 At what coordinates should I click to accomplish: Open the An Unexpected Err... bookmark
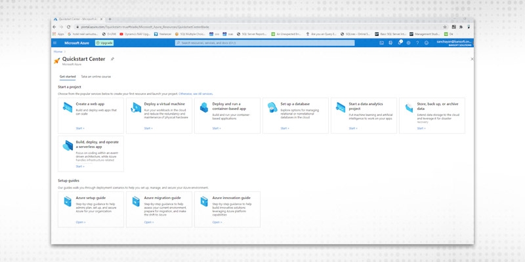(286, 34)
